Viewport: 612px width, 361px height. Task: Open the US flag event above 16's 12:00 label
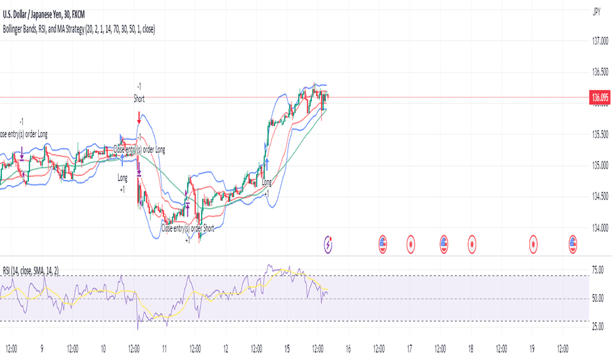382,245
